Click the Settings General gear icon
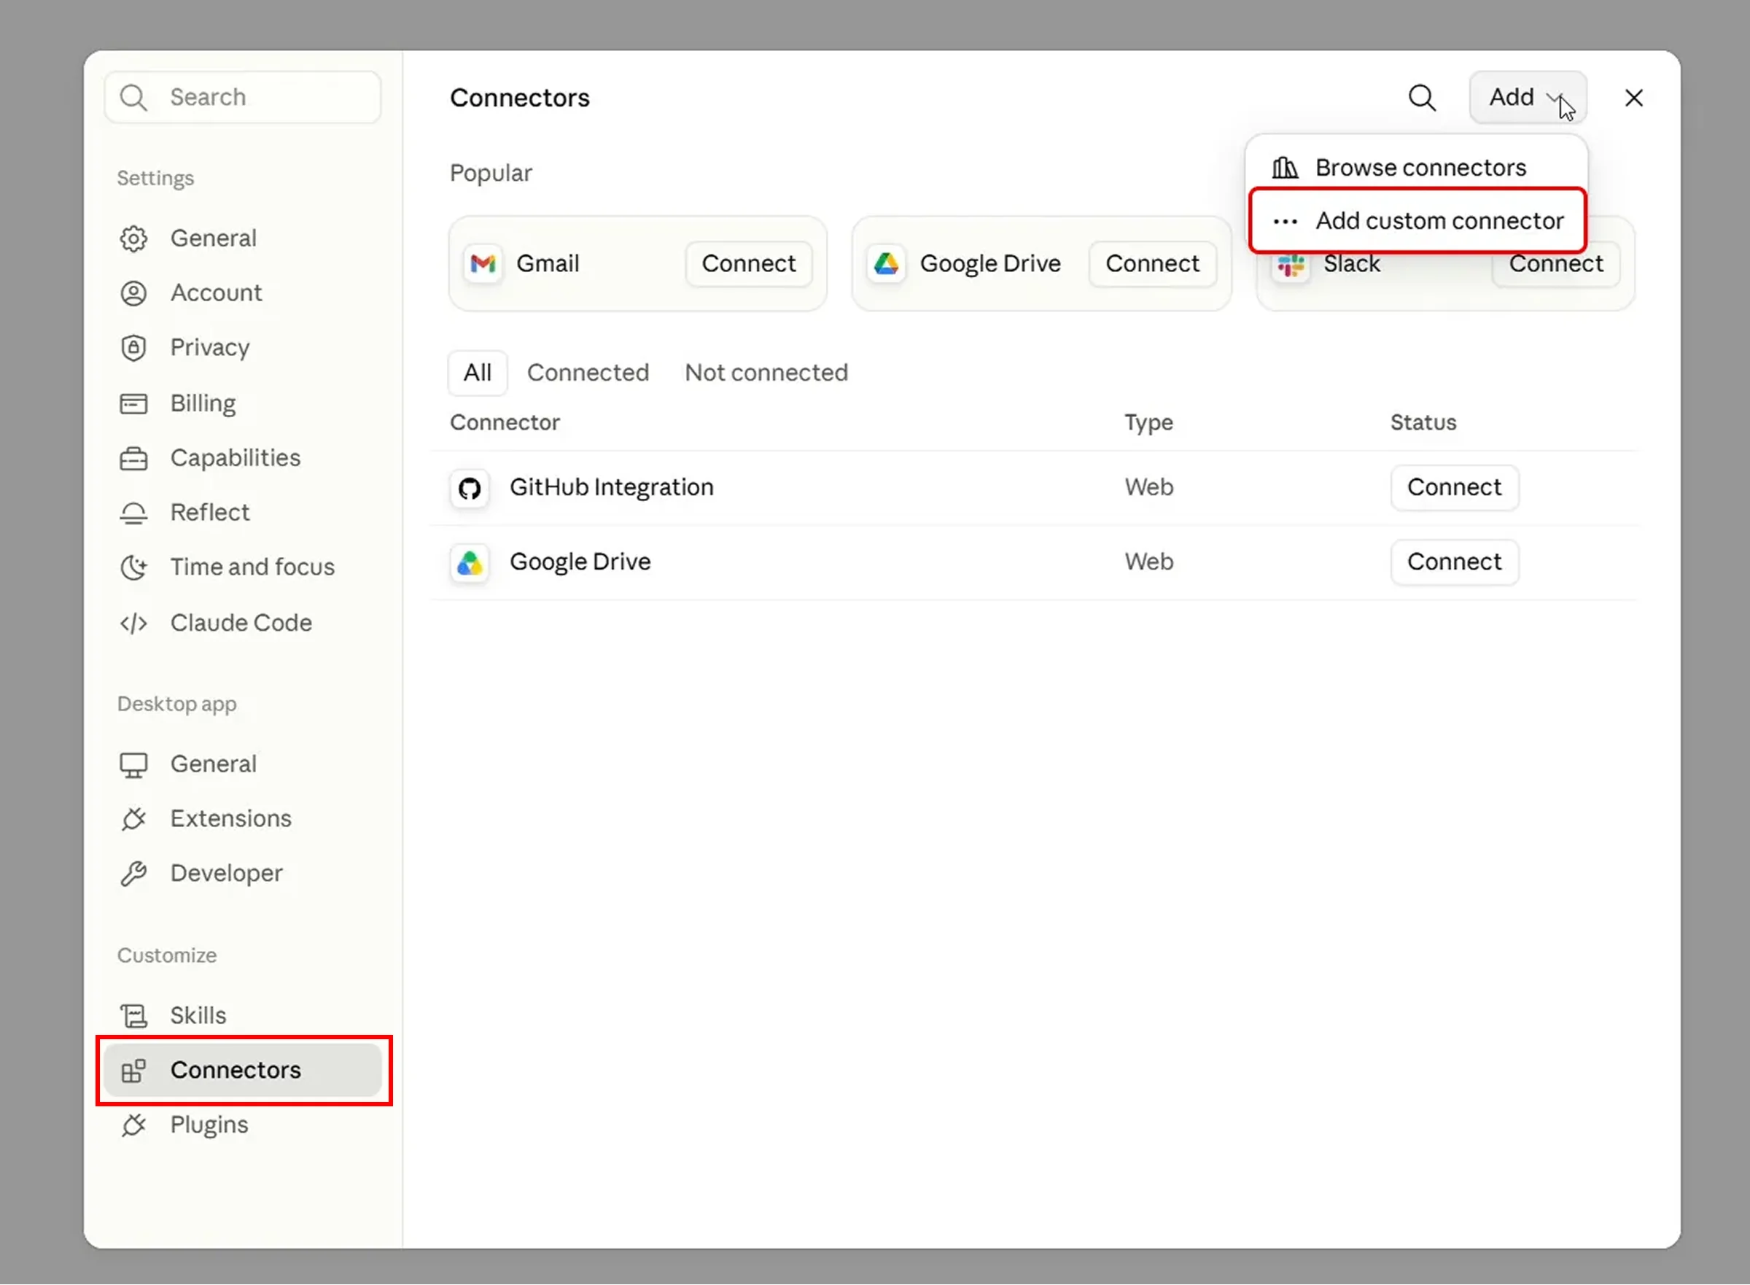 pyautogui.click(x=133, y=238)
